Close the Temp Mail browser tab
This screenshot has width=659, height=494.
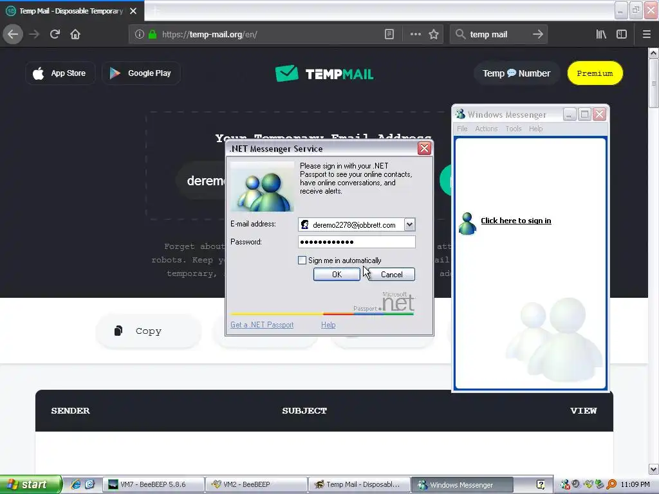pyautogui.click(x=133, y=11)
